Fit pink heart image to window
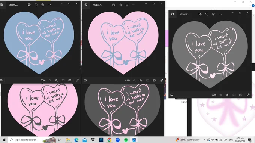Viewport: 255px width, 143px height. (147, 80)
